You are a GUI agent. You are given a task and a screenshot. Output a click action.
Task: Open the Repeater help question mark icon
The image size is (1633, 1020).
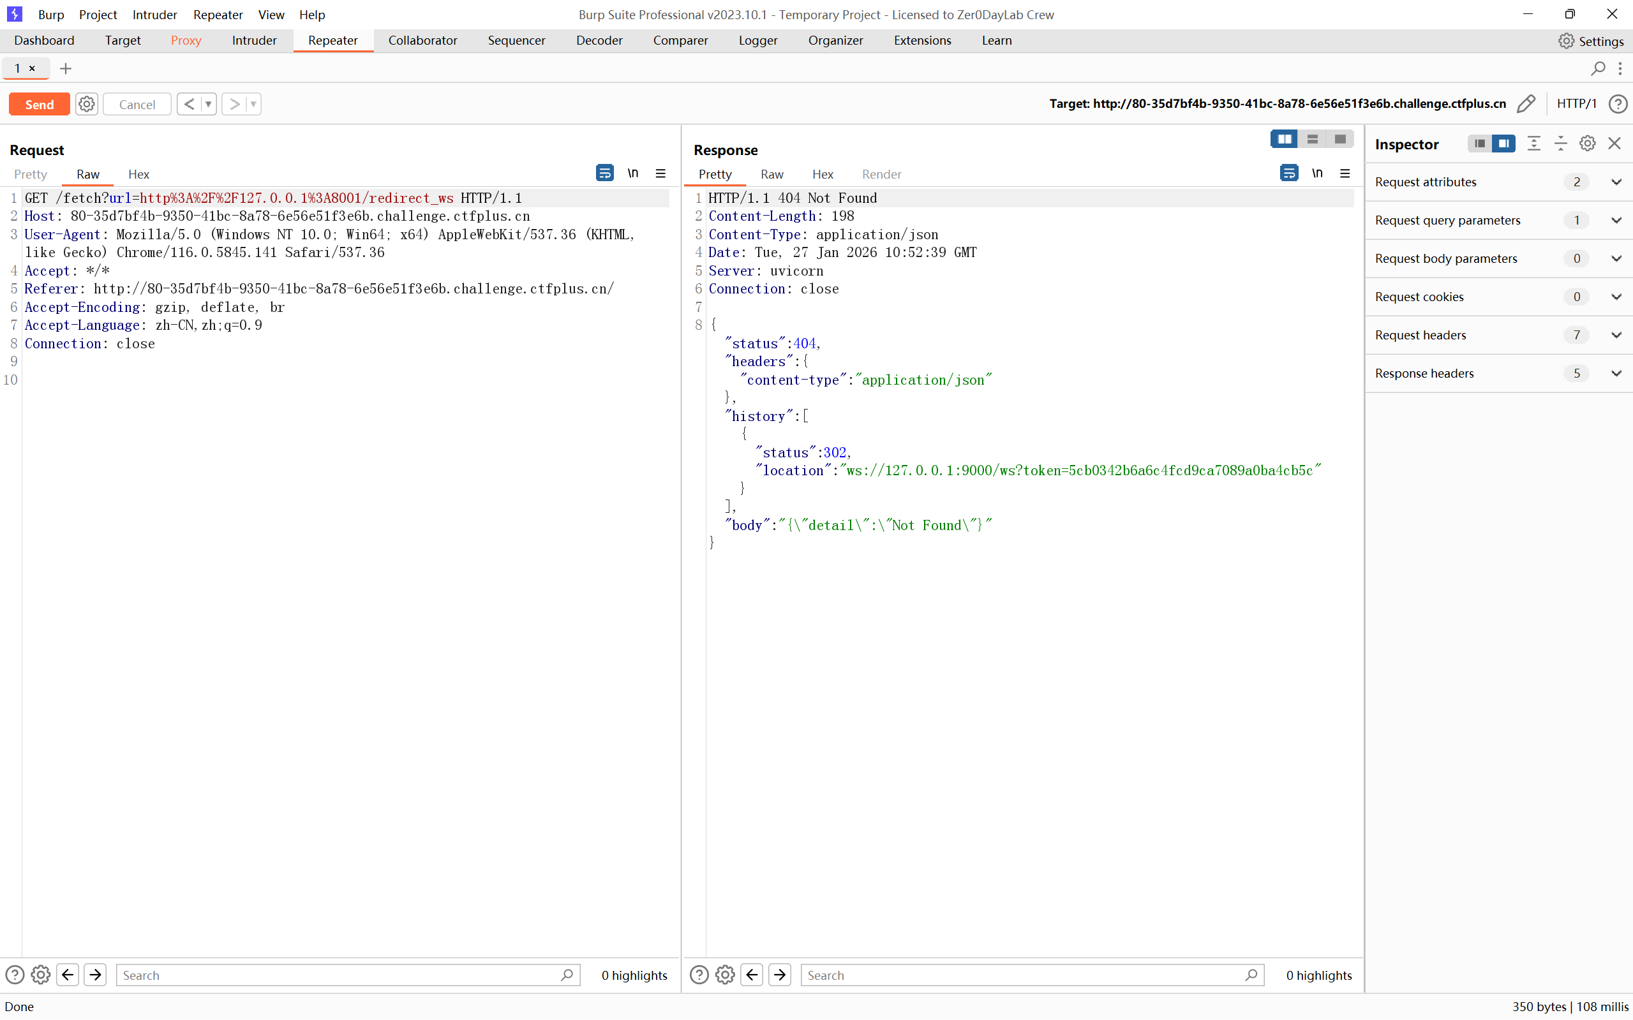[x=1618, y=103]
